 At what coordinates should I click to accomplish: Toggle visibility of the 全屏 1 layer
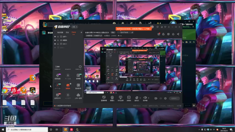click(55, 36)
